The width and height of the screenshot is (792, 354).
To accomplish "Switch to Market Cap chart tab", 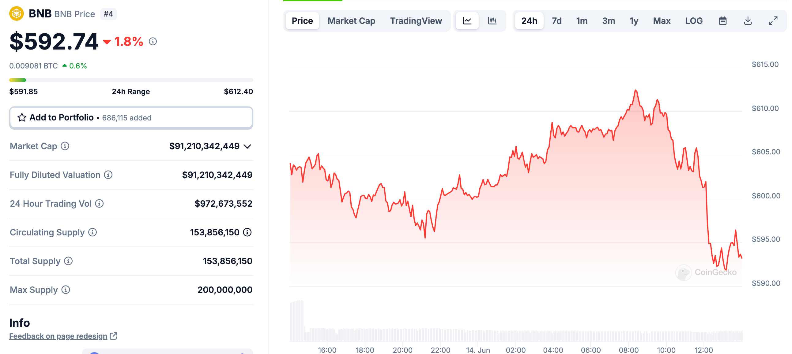I will [351, 21].
